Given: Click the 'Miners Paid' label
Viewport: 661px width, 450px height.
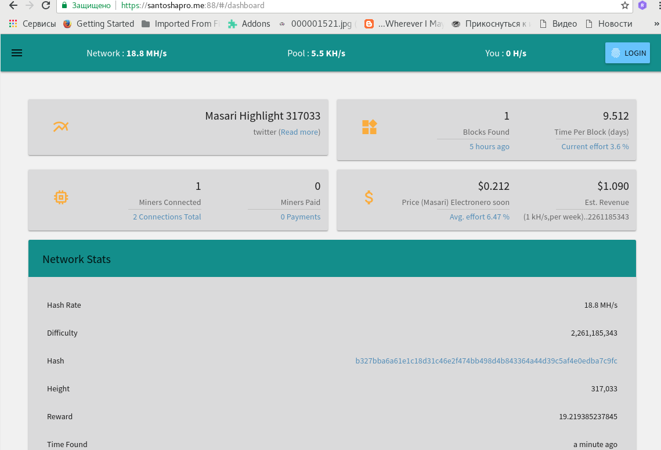Looking at the screenshot, I should coord(301,203).
